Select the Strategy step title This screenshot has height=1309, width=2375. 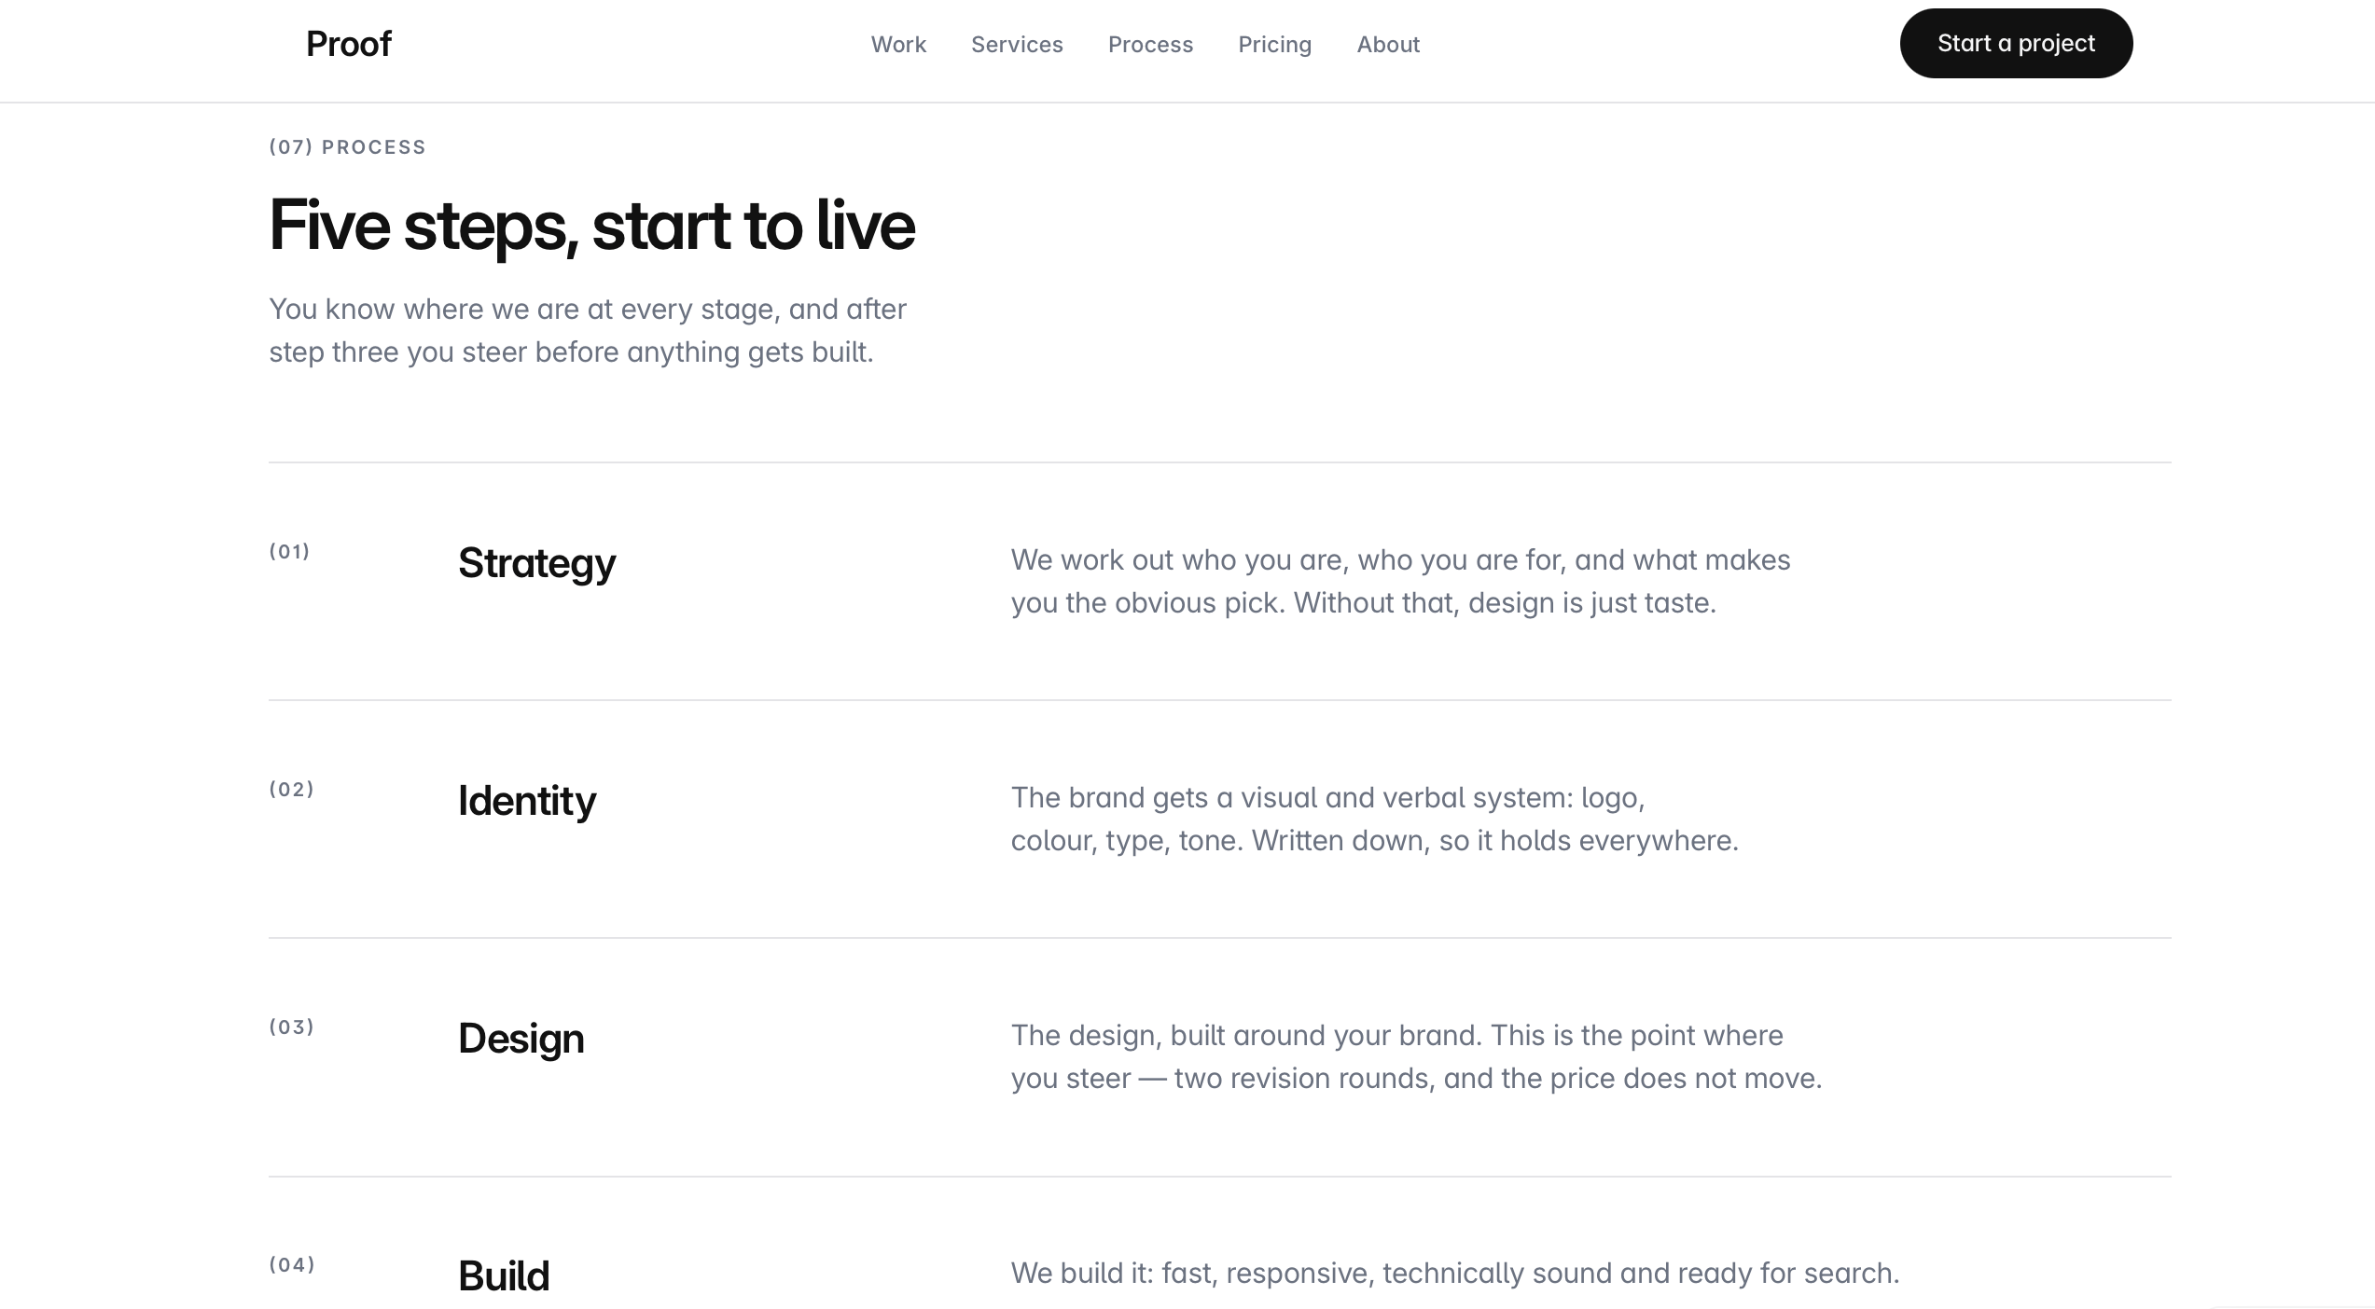536,563
